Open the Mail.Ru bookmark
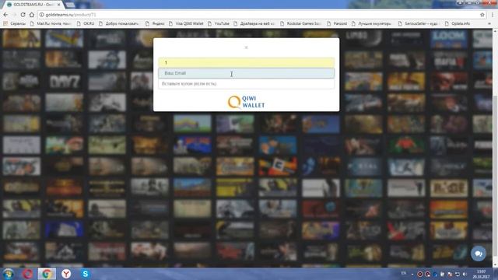This screenshot has height=280, width=498. click(x=51, y=23)
